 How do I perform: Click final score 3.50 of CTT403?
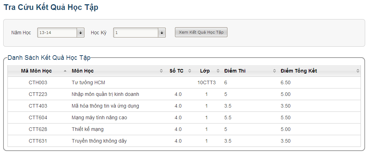click(286, 106)
